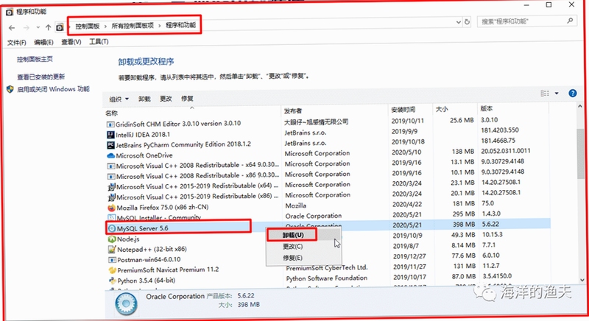The width and height of the screenshot is (589, 321).
Task: Open the 工具(T) menu
Action: [x=99, y=41]
